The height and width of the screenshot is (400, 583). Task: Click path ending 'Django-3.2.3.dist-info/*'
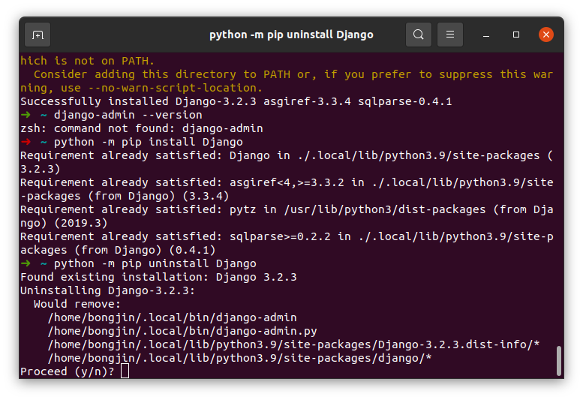click(293, 344)
